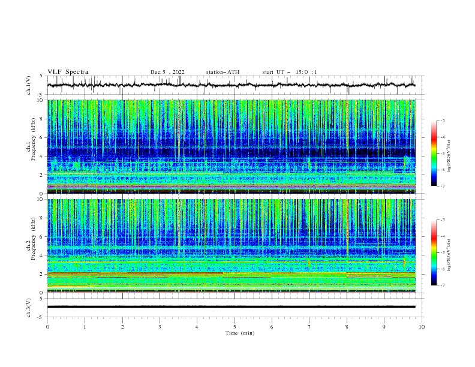Screen dimensions: 475x367
Task: Click the lower PSD color scale bar
Action: pyautogui.click(x=434, y=252)
